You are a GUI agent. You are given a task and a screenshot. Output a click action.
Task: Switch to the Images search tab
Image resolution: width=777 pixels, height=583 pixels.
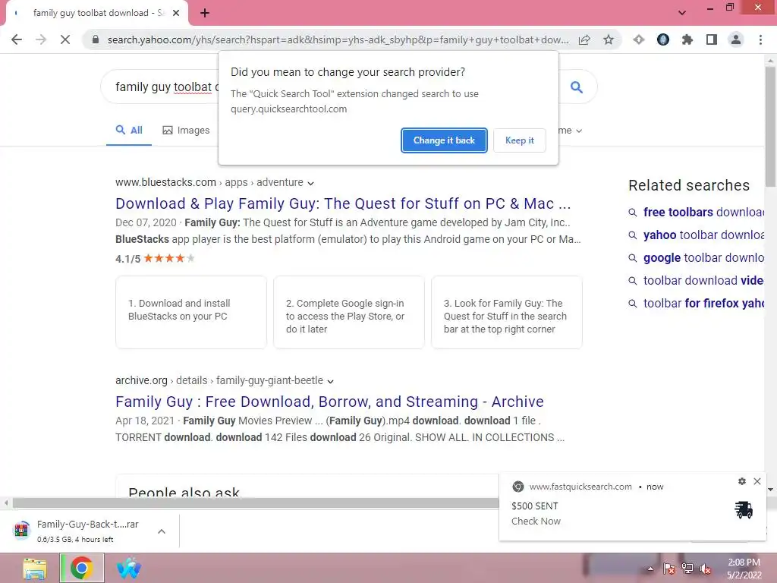pos(187,131)
